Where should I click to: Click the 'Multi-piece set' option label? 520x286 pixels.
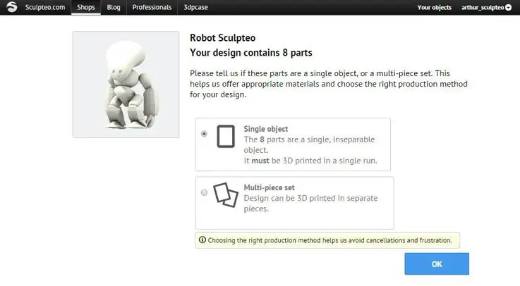(269, 187)
